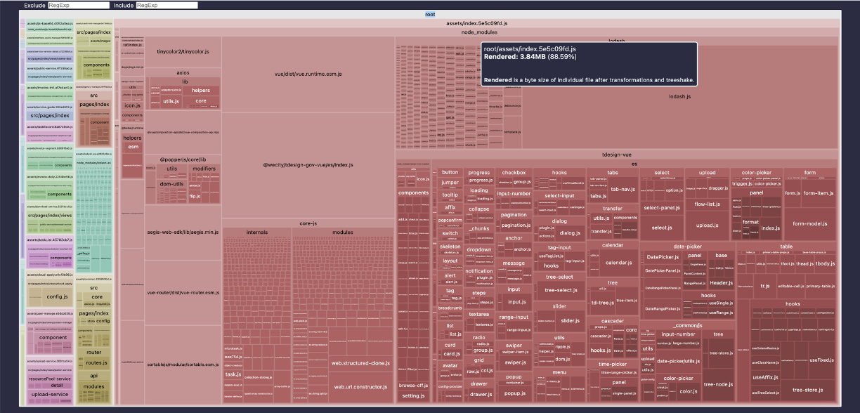Open the aegis.min.js module block
This screenshot has height=413, width=860.
tap(183, 232)
